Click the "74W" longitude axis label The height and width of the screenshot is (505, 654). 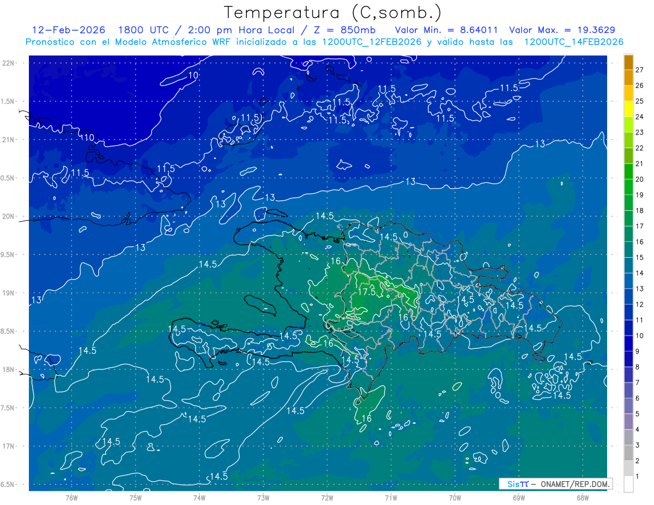(199, 497)
